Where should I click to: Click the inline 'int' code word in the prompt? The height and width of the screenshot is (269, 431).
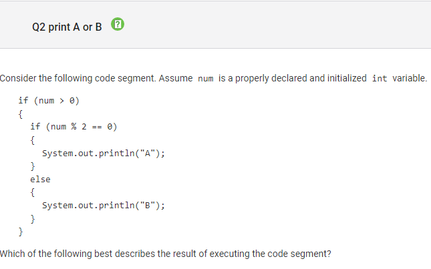[x=380, y=79]
